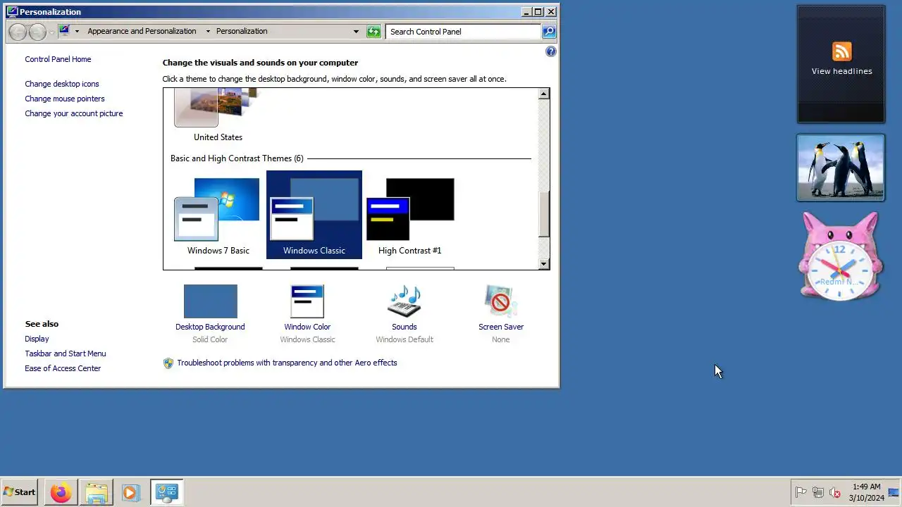Click the Show desktop button
The width and height of the screenshot is (902, 507).
(894, 492)
